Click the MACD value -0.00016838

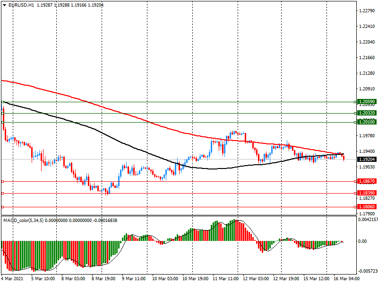tap(105, 221)
